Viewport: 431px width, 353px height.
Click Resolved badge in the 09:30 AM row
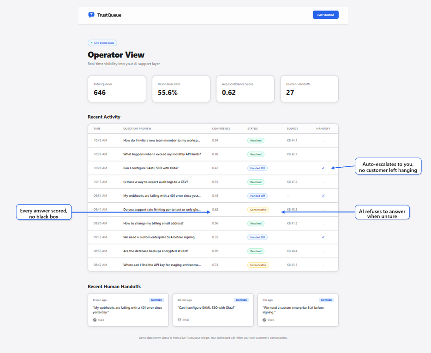(256, 224)
